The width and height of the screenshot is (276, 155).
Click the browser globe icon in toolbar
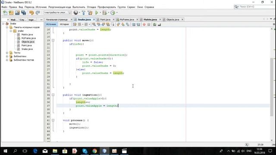tap(76, 12)
